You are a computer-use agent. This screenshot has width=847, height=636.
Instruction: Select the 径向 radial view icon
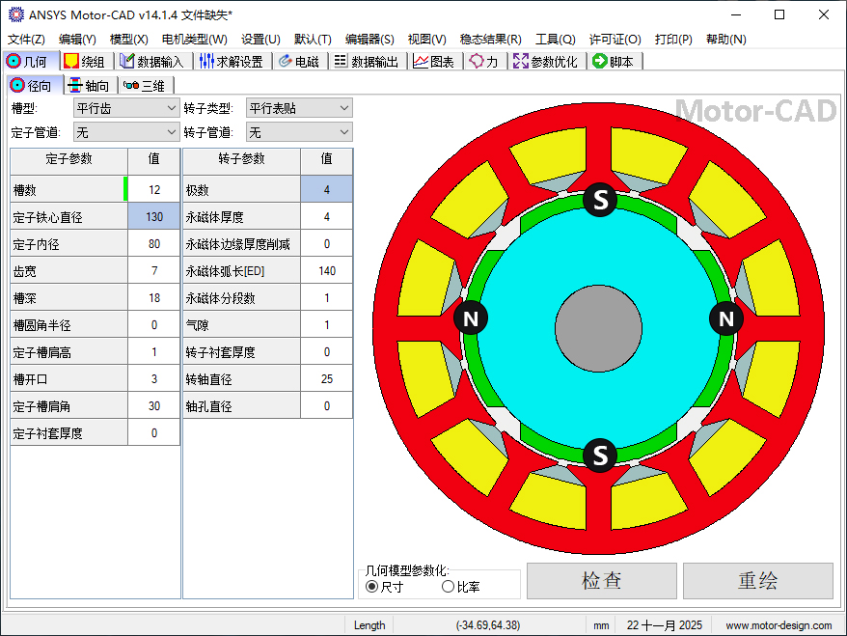[17, 85]
